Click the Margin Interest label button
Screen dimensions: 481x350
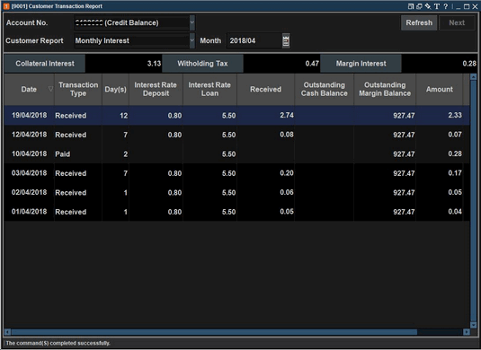(361, 64)
